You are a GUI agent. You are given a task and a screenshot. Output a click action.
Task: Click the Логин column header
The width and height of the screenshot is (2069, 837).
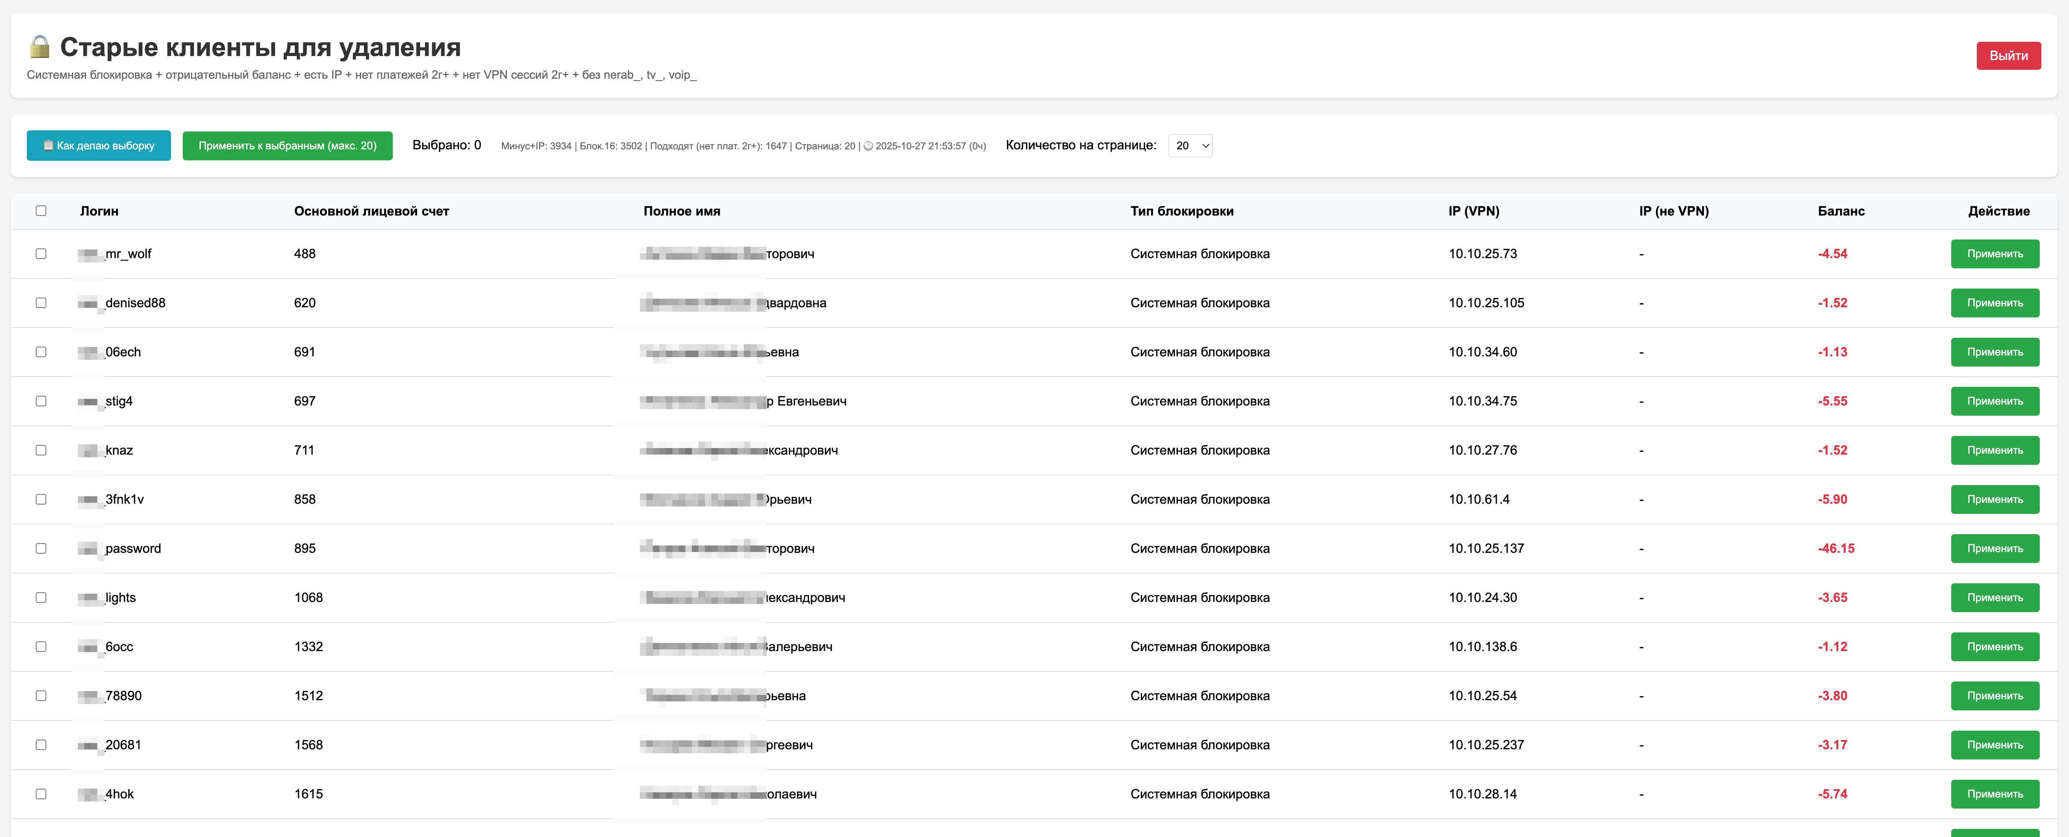click(99, 211)
